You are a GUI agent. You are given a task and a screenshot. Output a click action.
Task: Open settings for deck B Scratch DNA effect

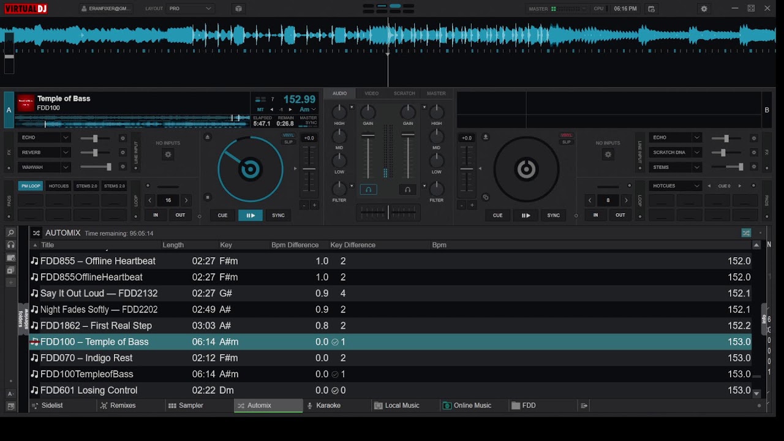tap(754, 153)
